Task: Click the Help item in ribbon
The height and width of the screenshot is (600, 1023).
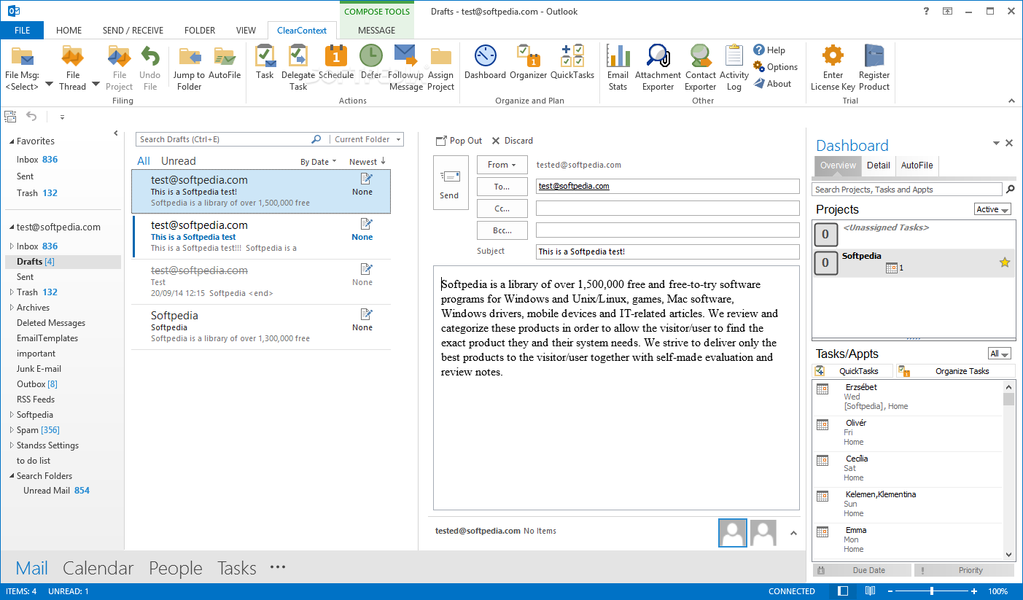Action: click(x=769, y=50)
